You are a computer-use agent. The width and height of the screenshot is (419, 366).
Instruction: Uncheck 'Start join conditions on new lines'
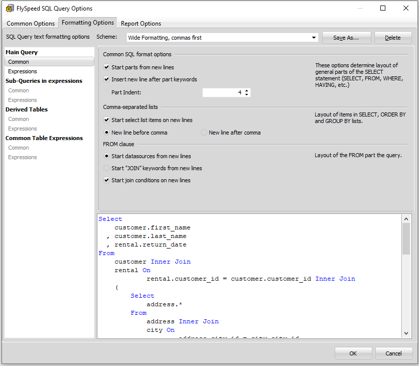coord(106,180)
